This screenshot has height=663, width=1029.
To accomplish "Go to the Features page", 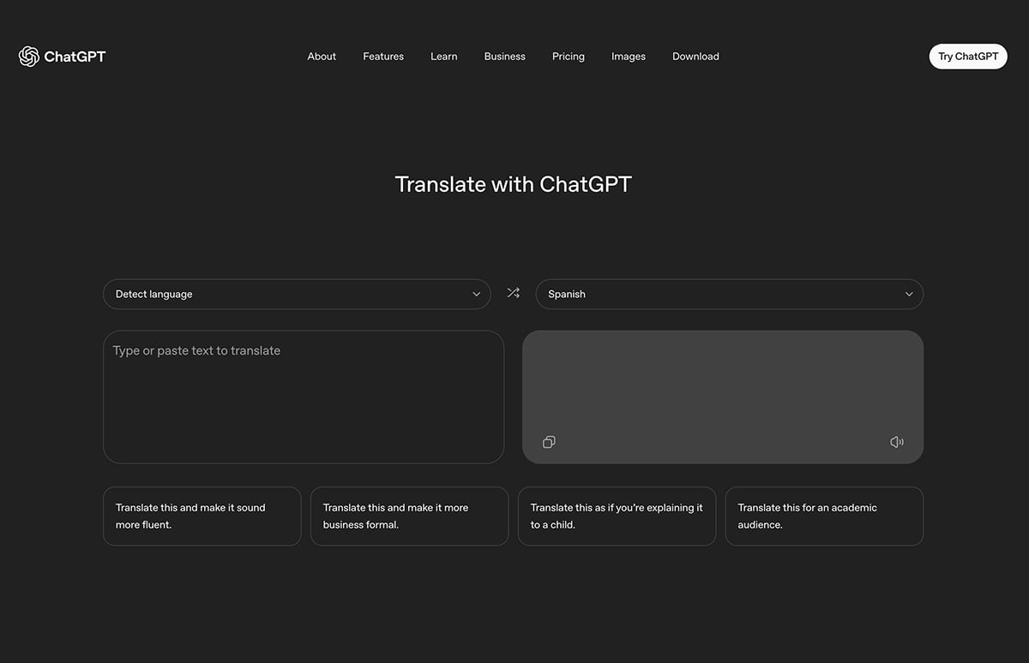I will (x=383, y=57).
